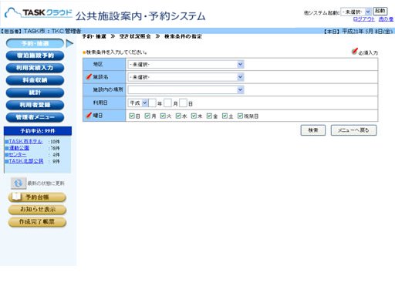
Task: Click the お知らせ表示 button
Action: click(37, 210)
